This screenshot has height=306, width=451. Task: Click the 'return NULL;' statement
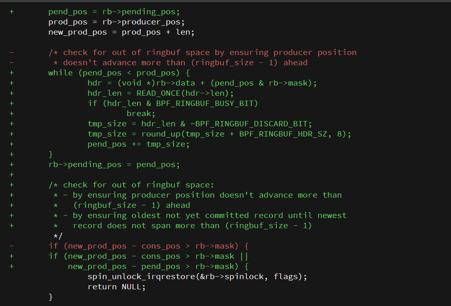coord(116,287)
